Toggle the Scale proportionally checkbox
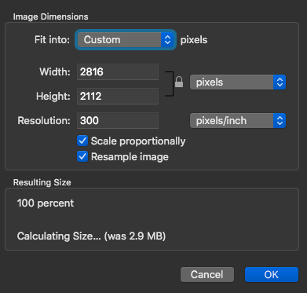Screen dimensions: 307x293 click(82, 141)
